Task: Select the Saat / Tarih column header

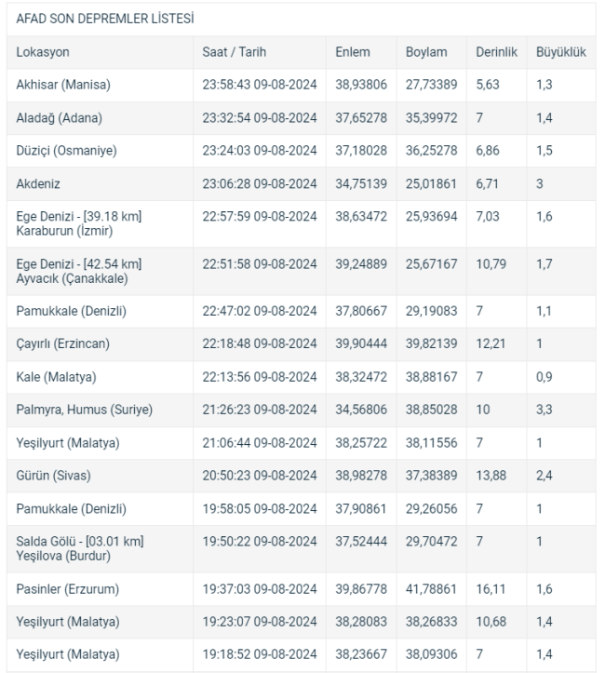Action: coord(235,52)
